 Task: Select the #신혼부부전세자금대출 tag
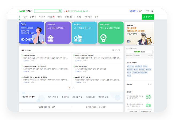[140, 73]
